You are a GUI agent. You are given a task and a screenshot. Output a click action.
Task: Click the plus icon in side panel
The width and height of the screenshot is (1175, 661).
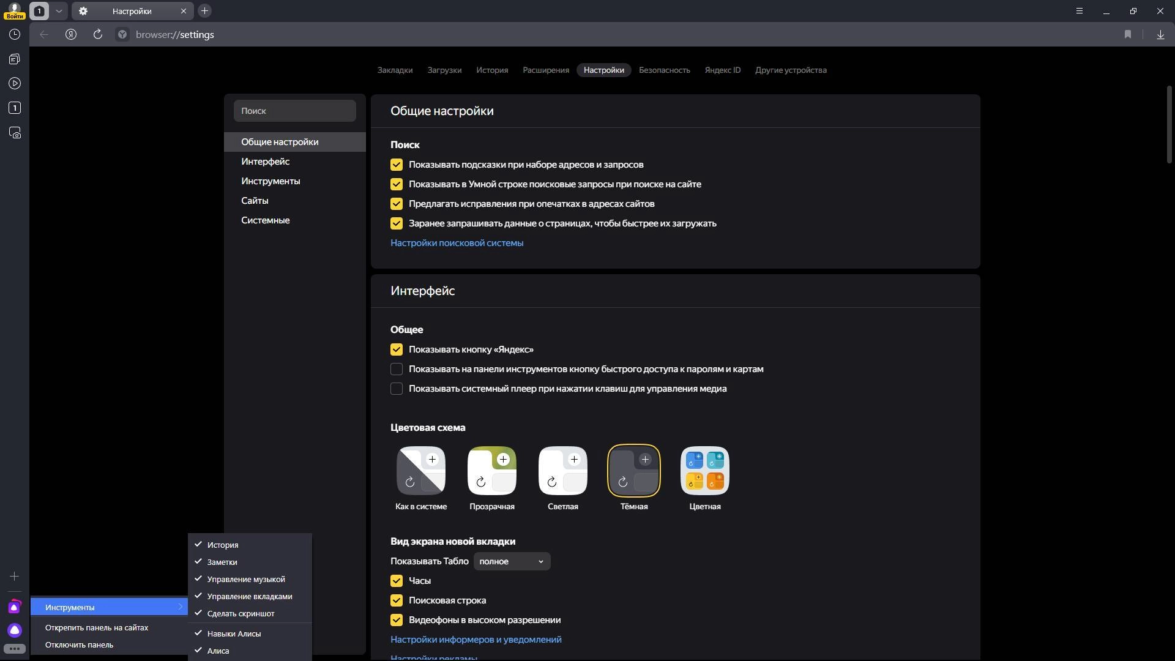[15, 577]
